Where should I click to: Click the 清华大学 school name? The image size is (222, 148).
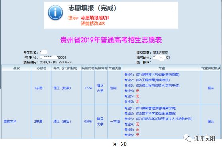tap(100, 88)
